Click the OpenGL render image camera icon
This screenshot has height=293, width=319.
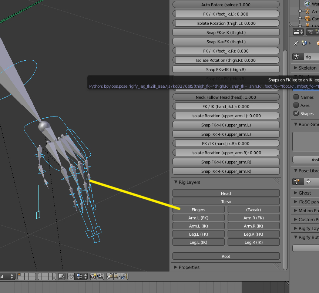[x=93, y=276]
